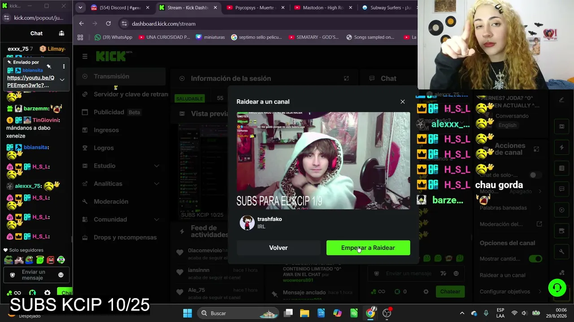Toggle the Mostrar cantidad switch
Screen dimensions: 574x322
[535, 258]
